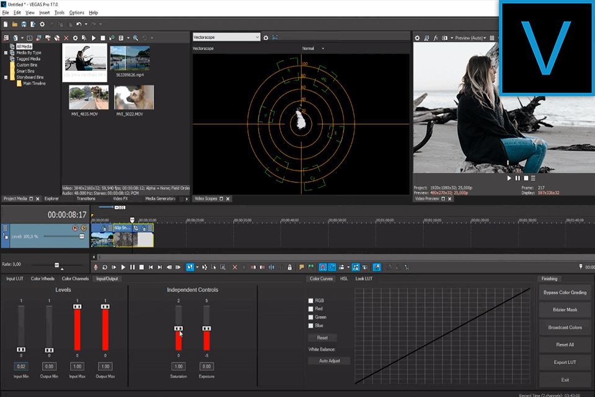The height and width of the screenshot is (397, 595).
Task: Open the Normal mode dropdown in Vectorscope
Action: tap(323, 48)
